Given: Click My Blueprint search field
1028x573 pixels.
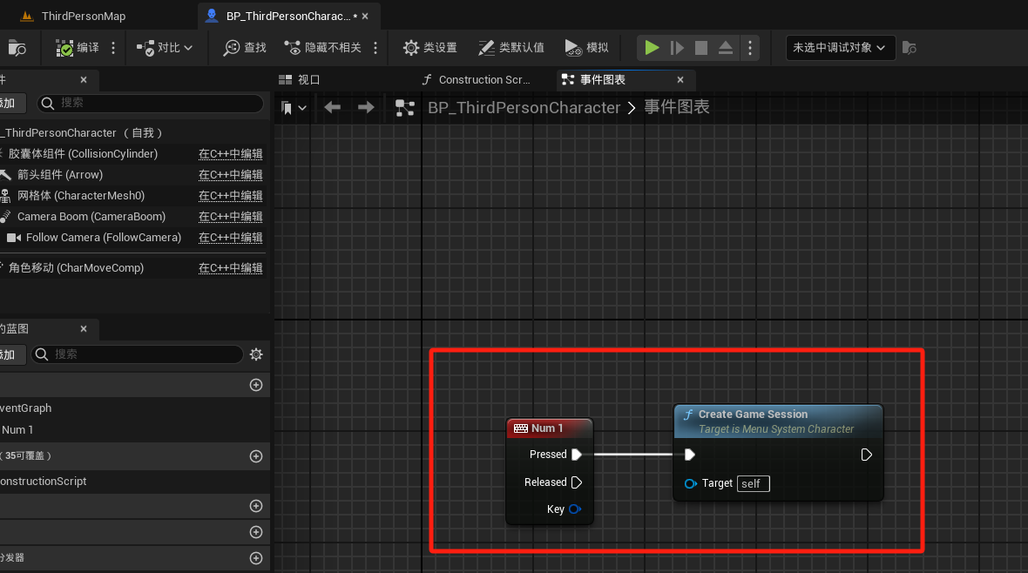Looking at the screenshot, I should click(x=138, y=354).
